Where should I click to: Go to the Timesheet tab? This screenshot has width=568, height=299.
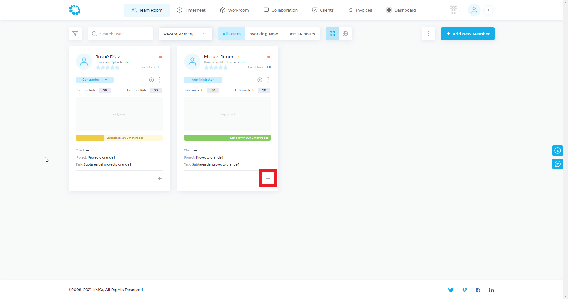tap(191, 10)
